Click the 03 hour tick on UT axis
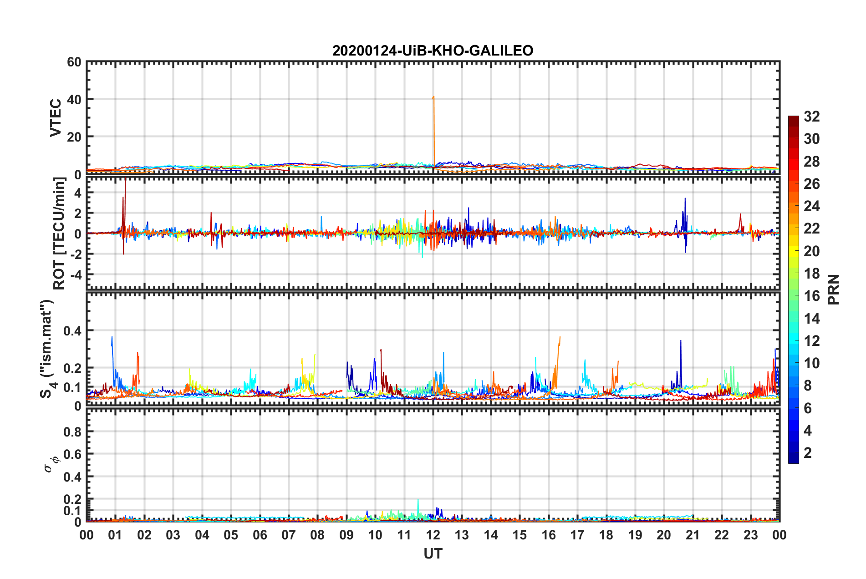The image size is (866, 579). pyautogui.click(x=173, y=535)
